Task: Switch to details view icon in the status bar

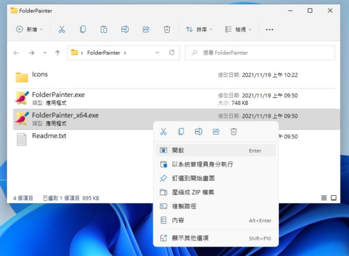Action: click(x=324, y=198)
